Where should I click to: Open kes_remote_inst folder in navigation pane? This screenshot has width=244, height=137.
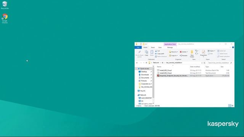(x=145, y=87)
